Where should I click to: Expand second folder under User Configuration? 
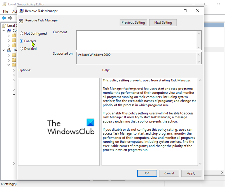click(9, 60)
